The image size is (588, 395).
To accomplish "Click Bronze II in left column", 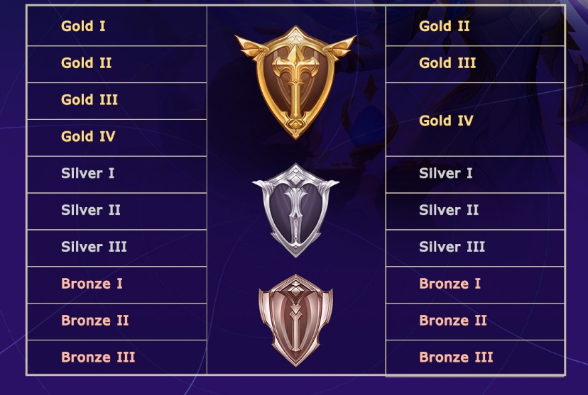I will pyautogui.click(x=95, y=321).
